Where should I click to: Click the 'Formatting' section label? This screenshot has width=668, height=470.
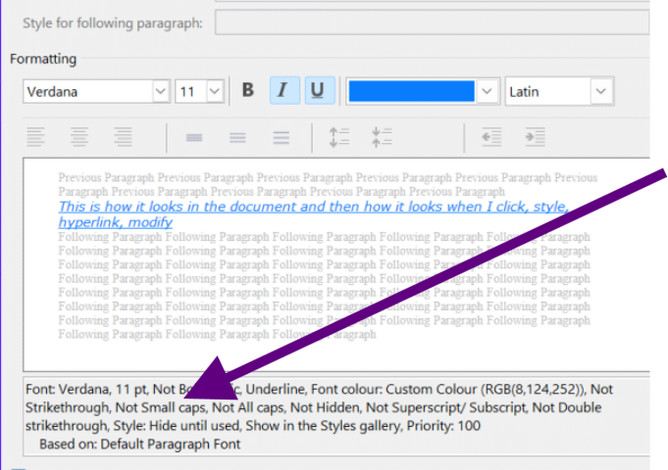(43, 59)
